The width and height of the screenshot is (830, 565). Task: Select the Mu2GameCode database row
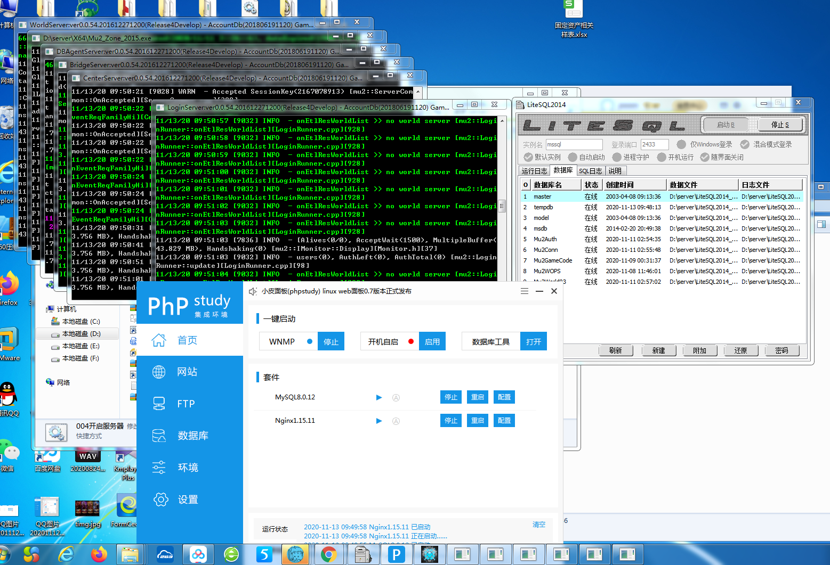pyautogui.click(x=662, y=260)
